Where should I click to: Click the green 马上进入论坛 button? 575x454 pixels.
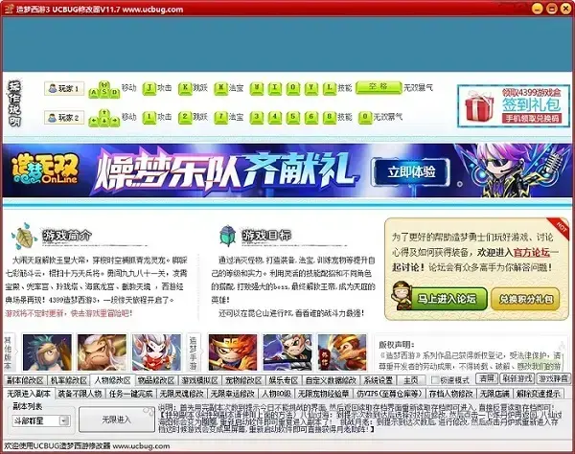click(x=446, y=299)
